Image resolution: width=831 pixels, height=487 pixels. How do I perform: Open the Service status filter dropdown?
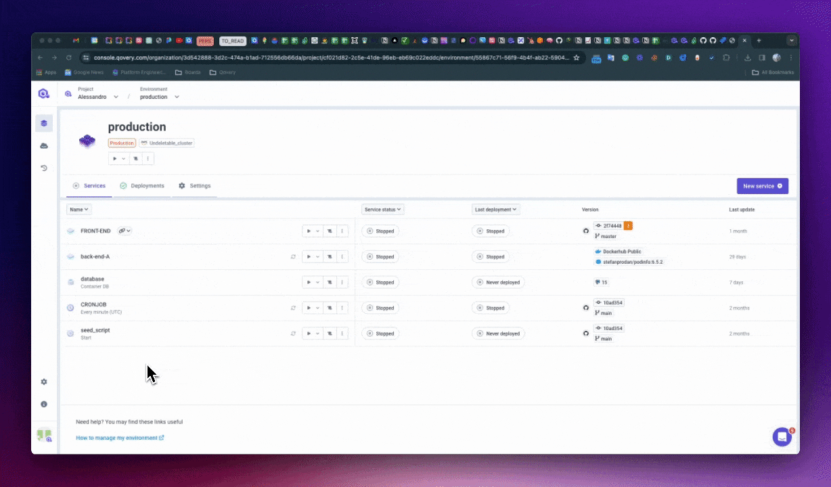pos(383,210)
